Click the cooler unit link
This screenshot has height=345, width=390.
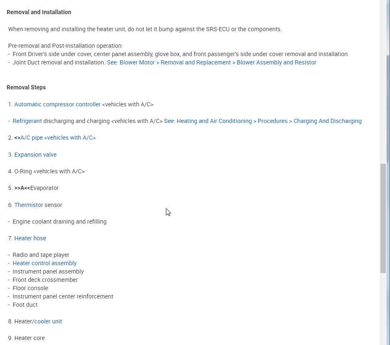click(x=48, y=321)
